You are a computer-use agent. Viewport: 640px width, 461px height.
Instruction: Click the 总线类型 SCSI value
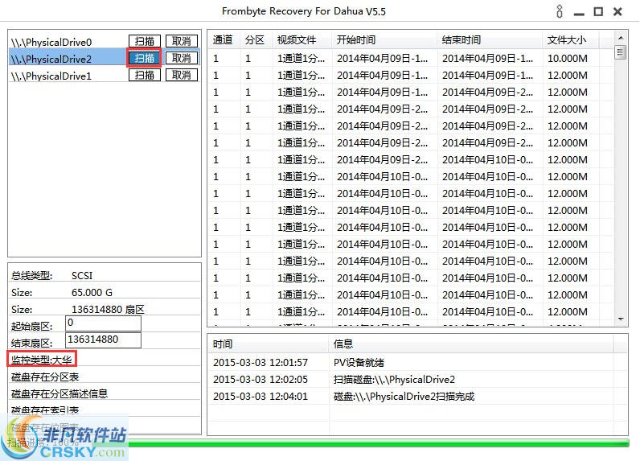[x=82, y=276]
